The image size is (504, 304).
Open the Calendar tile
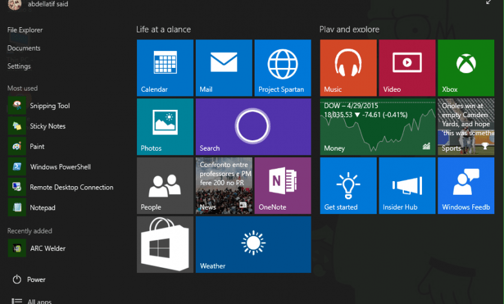tap(165, 68)
